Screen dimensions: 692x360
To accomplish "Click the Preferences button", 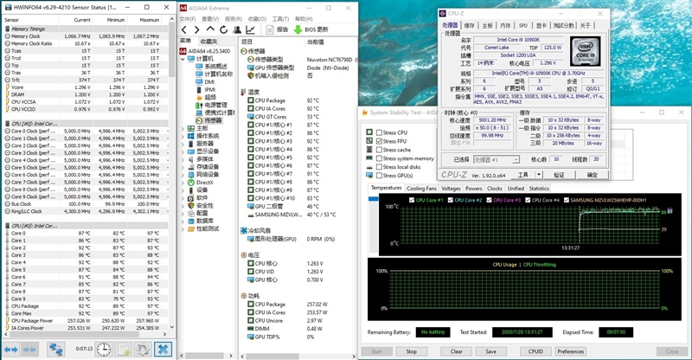I will point(569,351).
